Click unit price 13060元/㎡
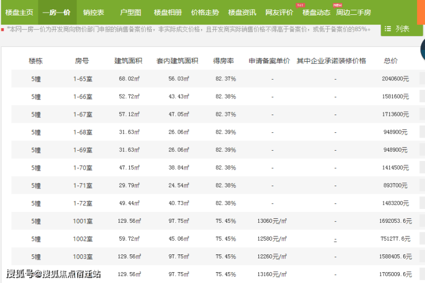 tap(272, 221)
